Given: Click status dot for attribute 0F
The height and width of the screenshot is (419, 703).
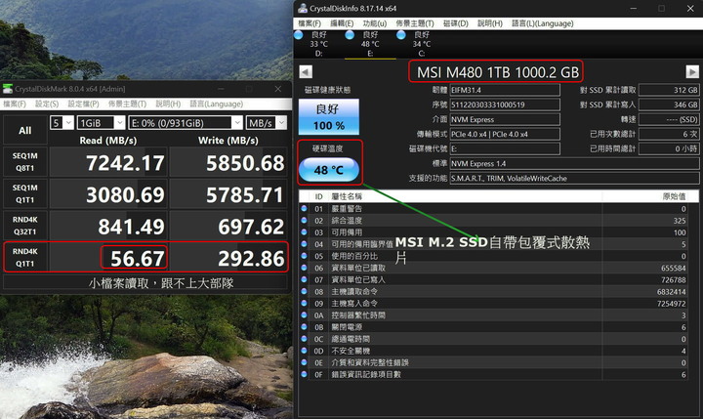Looking at the screenshot, I should (x=304, y=374).
